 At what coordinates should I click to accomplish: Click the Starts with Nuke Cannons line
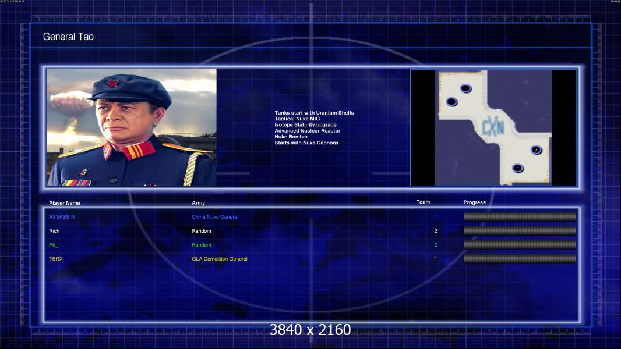click(306, 143)
